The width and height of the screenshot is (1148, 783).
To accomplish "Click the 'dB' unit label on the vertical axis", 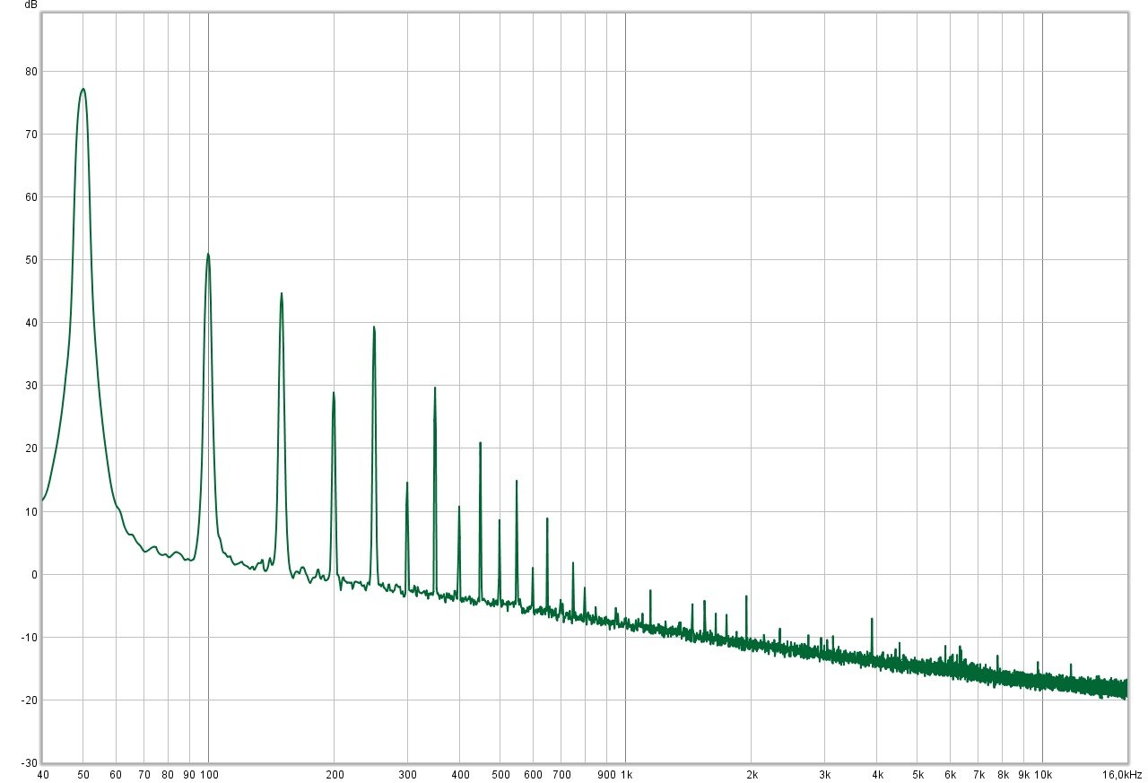I will pos(30,5).
